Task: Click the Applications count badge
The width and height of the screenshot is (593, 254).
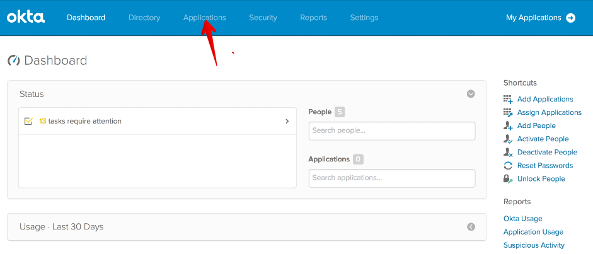Action: [x=358, y=159]
